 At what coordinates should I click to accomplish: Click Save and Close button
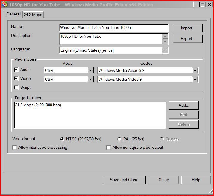coord(124,180)
